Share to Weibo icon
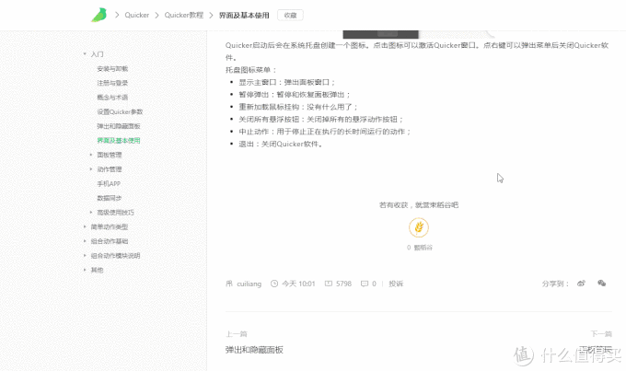 coord(581,284)
